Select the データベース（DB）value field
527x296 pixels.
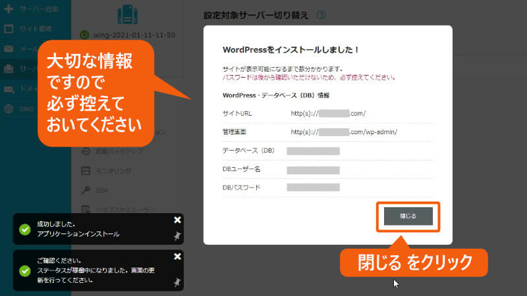tap(314, 151)
